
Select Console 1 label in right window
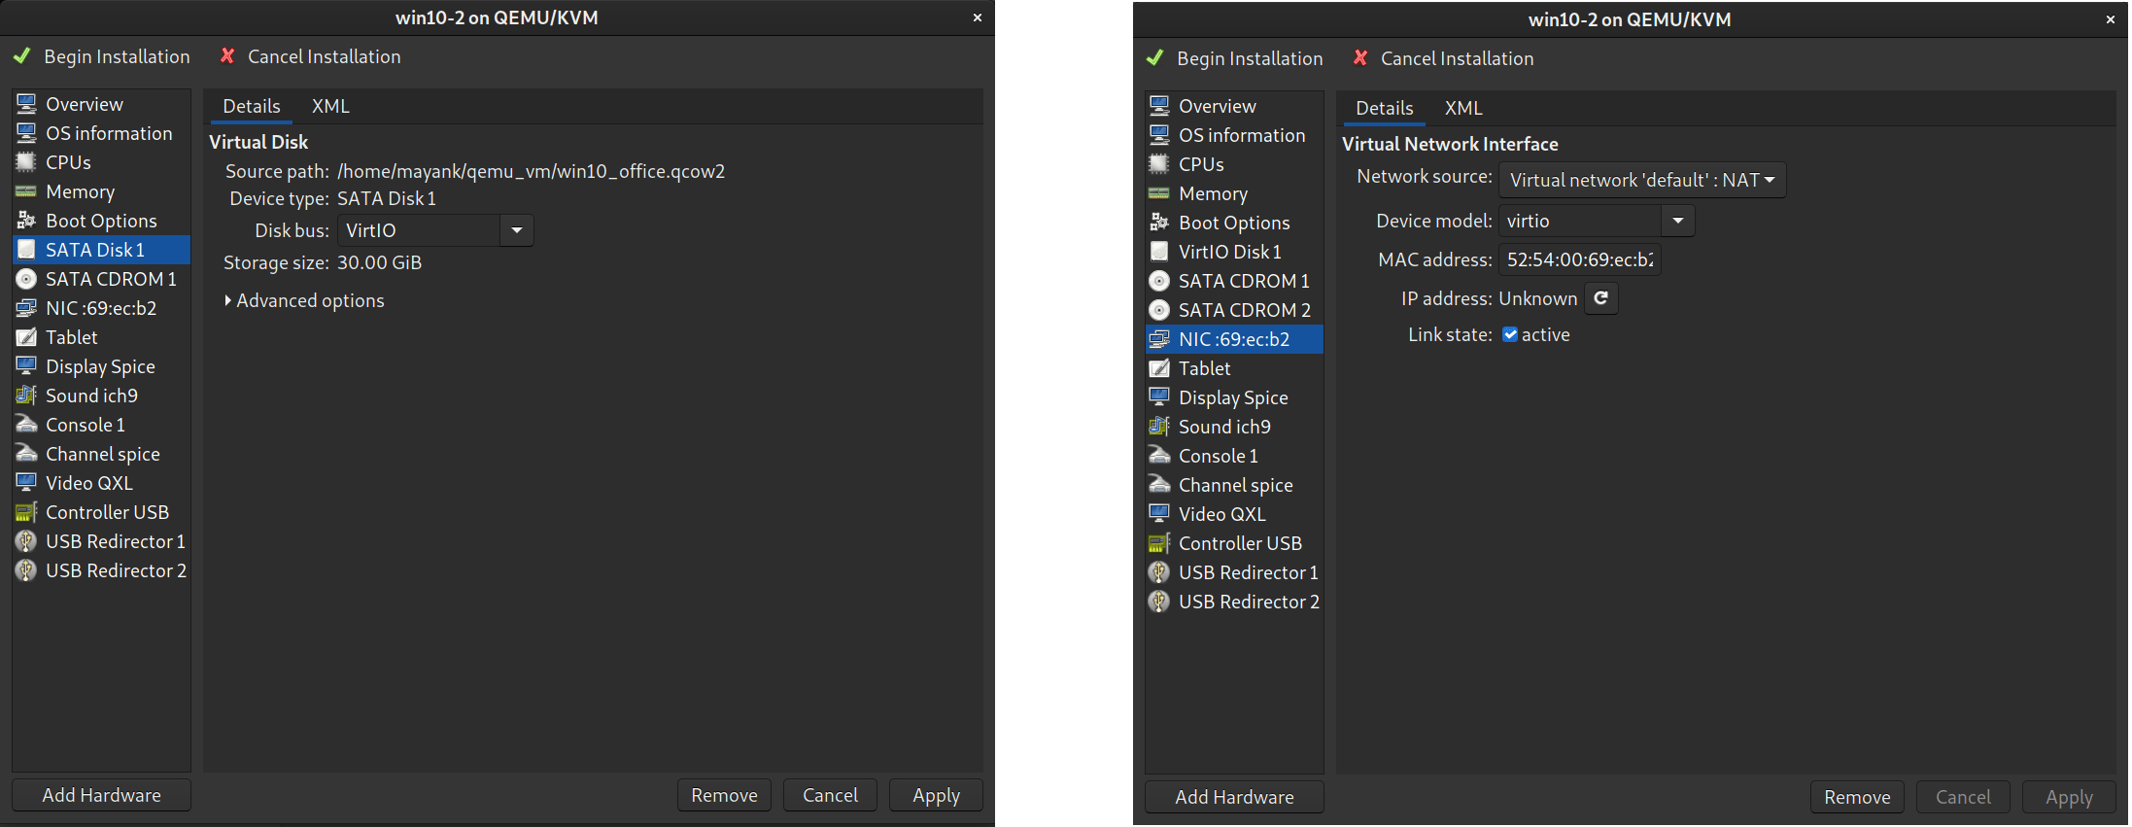click(x=1218, y=456)
